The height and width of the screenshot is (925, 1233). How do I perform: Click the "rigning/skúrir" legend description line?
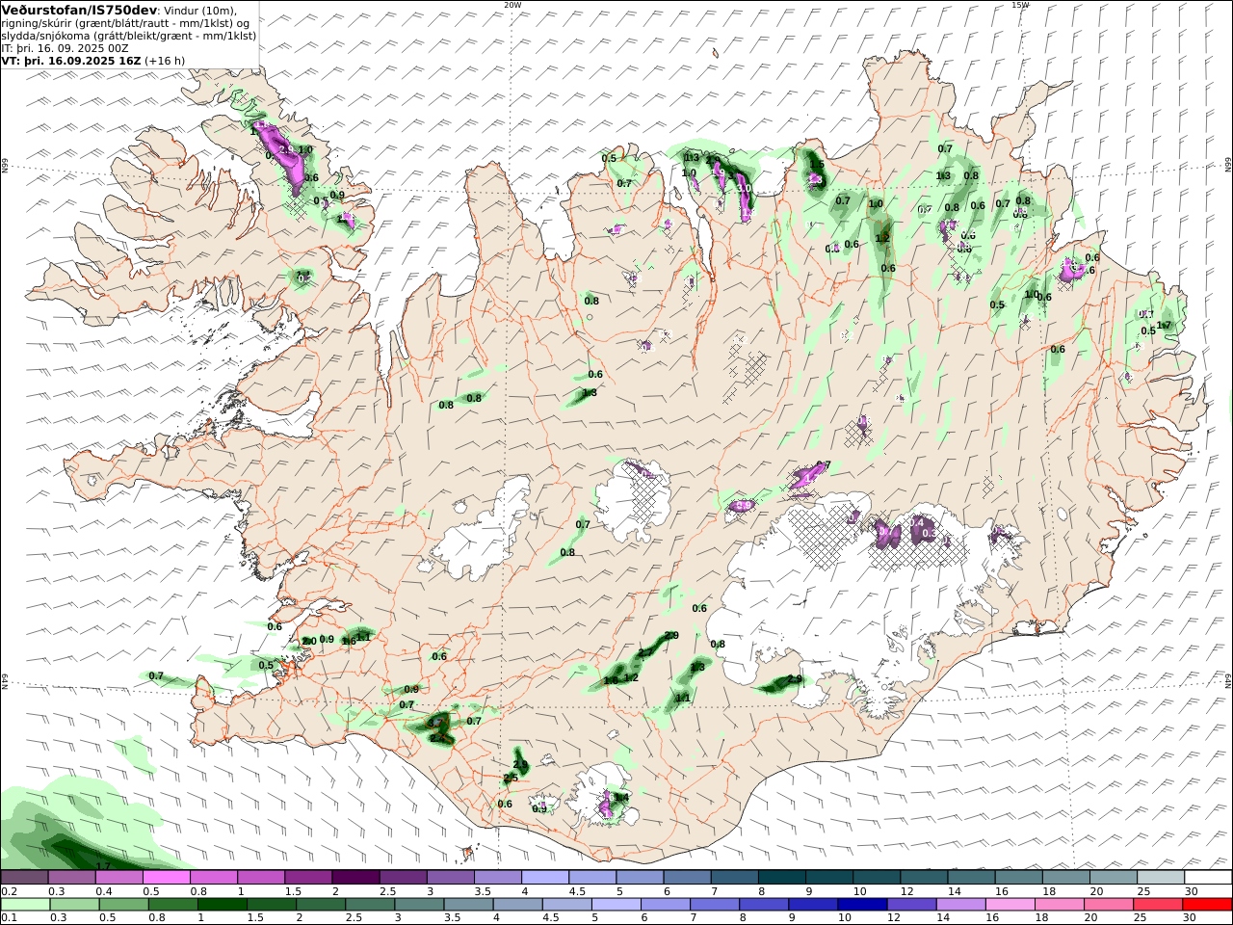pyautogui.click(x=125, y=23)
